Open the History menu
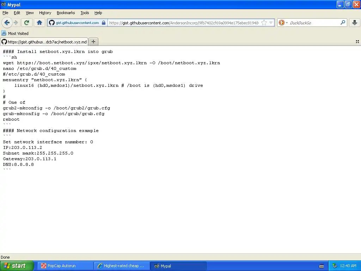361x271 pixels. coord(45,13)
